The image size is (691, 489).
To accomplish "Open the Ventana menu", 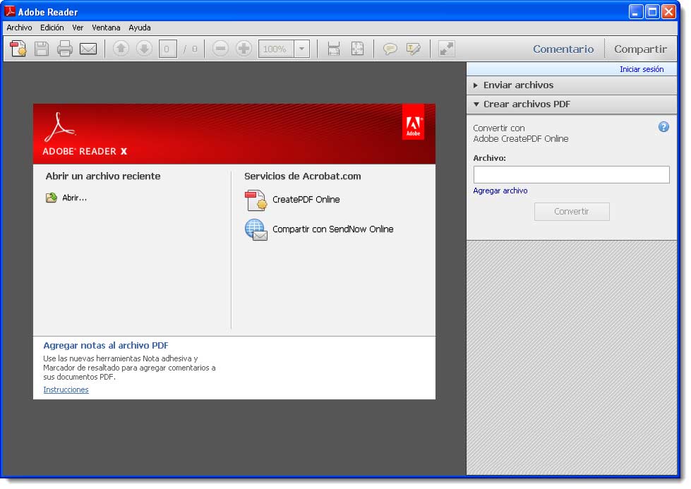I will tap(106, 28).
